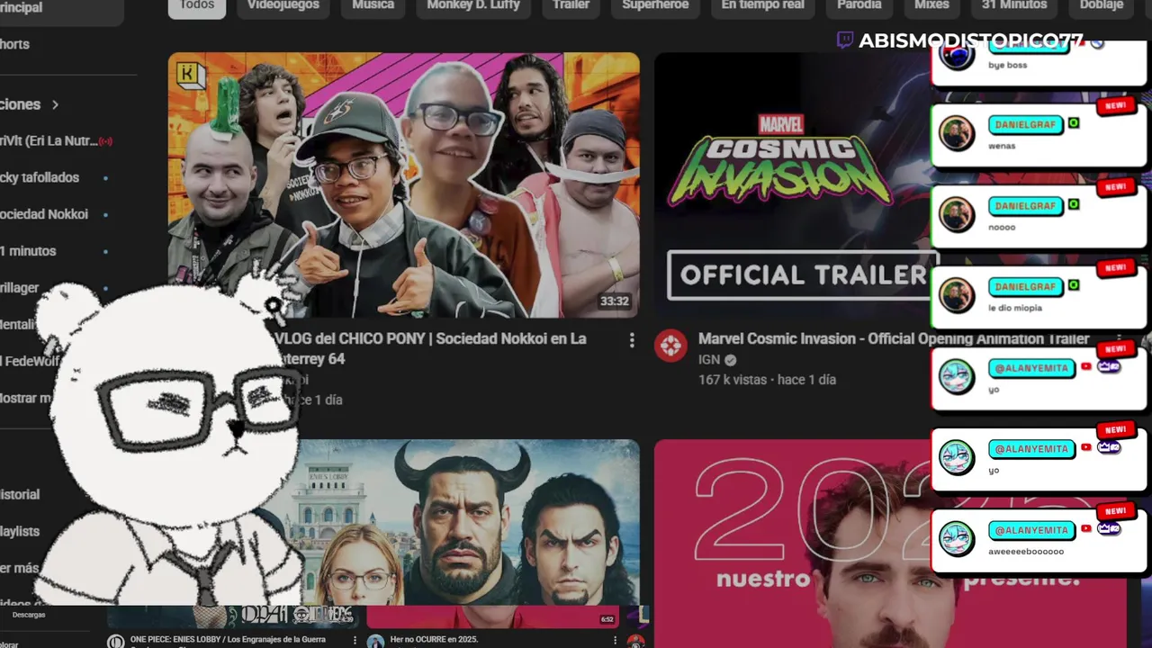Click the 33:32 duration badge
1152x648 pixels.
[x=615, y=301]
